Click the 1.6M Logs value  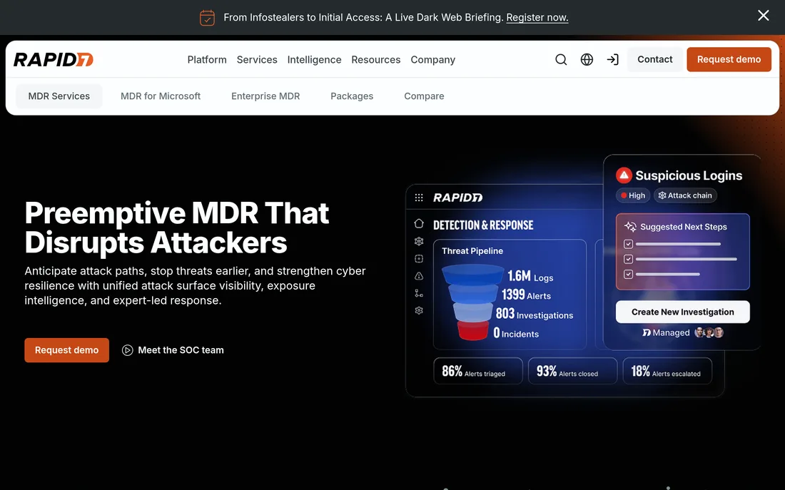530,276
